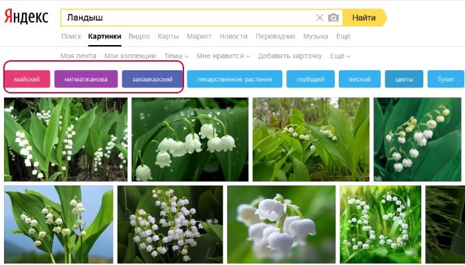Expand the Мне нравится dropdown
This screenshot has width=465, height=265.
[x=223, y=56]
